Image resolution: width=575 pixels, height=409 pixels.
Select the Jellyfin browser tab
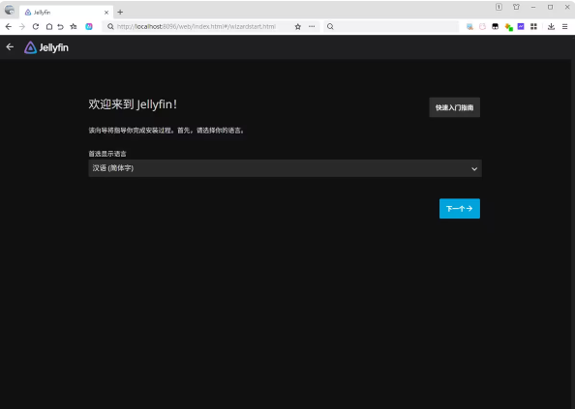66,13
